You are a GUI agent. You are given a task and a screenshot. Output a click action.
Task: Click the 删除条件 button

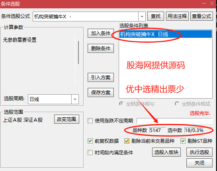click(101, 49)
